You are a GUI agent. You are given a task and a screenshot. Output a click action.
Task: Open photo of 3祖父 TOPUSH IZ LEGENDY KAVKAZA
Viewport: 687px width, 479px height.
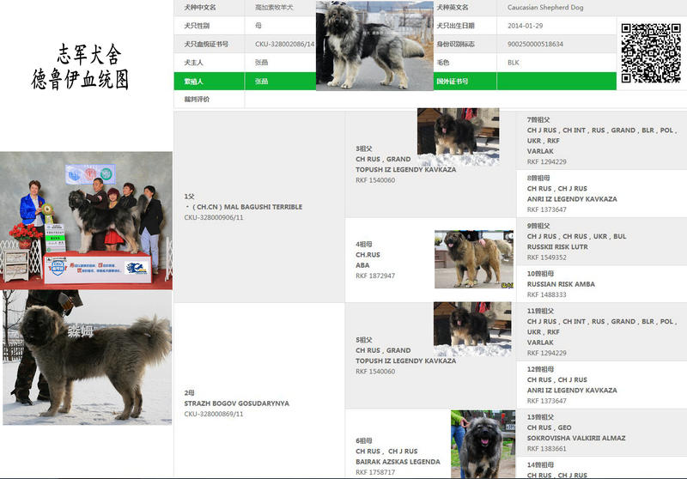pyautogui.click(x=459, y=136)
